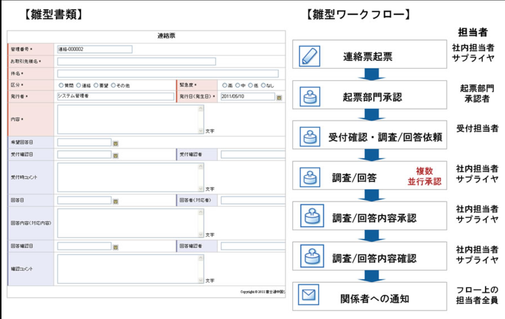This screenshot has height=319, width=505.
Task: Open the calendar icon next to 回答確認日
Action: point(116,247)
